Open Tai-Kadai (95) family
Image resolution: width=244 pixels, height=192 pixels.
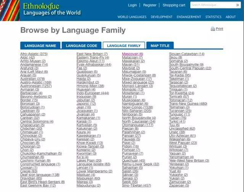[x=180, y=75]
